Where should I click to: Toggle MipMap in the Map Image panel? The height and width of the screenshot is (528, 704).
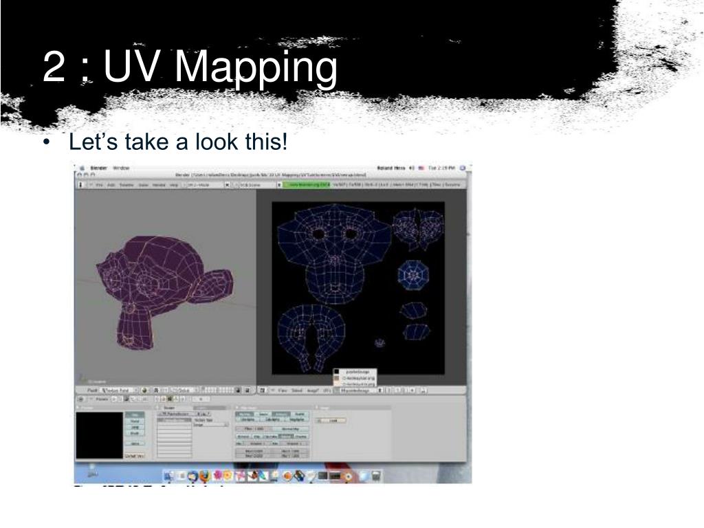[x=243, y=414]
